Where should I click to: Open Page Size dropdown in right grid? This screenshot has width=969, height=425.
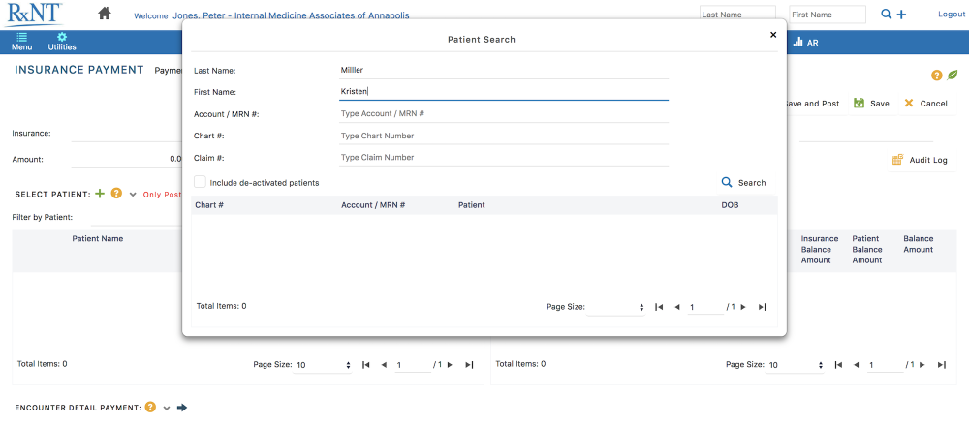[x=796, y=365]
